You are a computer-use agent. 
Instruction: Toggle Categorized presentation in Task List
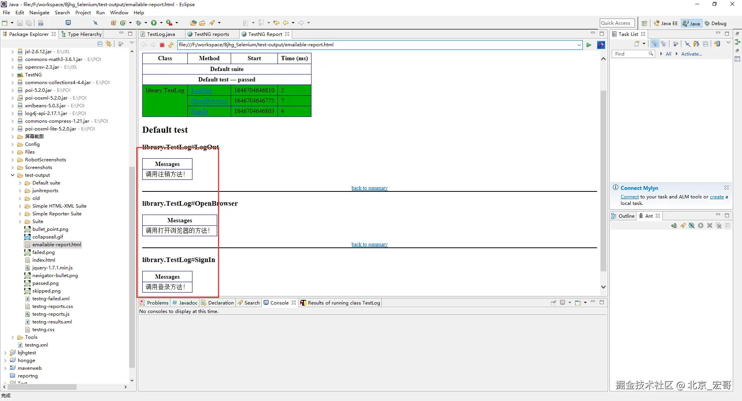tap(655, 44)
